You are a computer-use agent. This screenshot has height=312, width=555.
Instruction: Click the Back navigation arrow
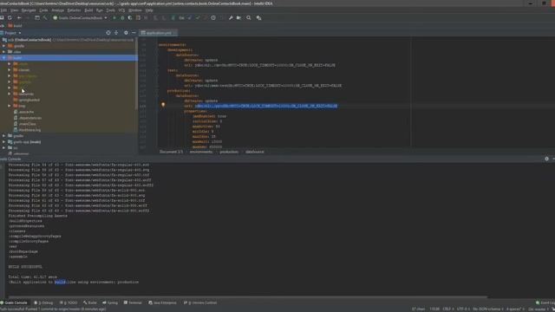click(19, 17)
